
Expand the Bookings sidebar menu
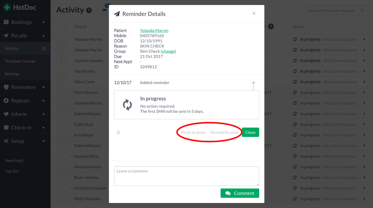pos(25,22)
